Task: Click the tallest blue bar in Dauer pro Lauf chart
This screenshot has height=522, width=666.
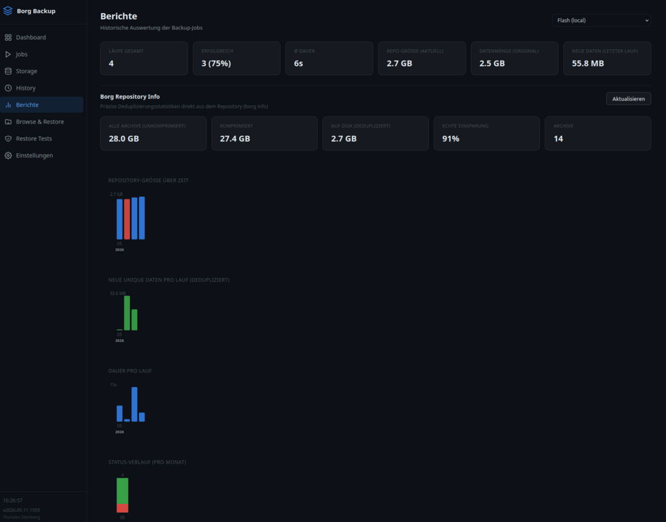Action: [x=135, y=404]
